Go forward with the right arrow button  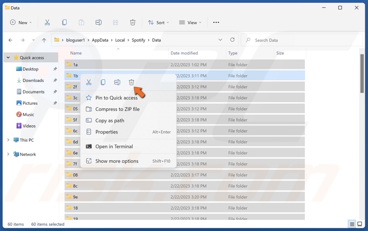tap(22, 40)
